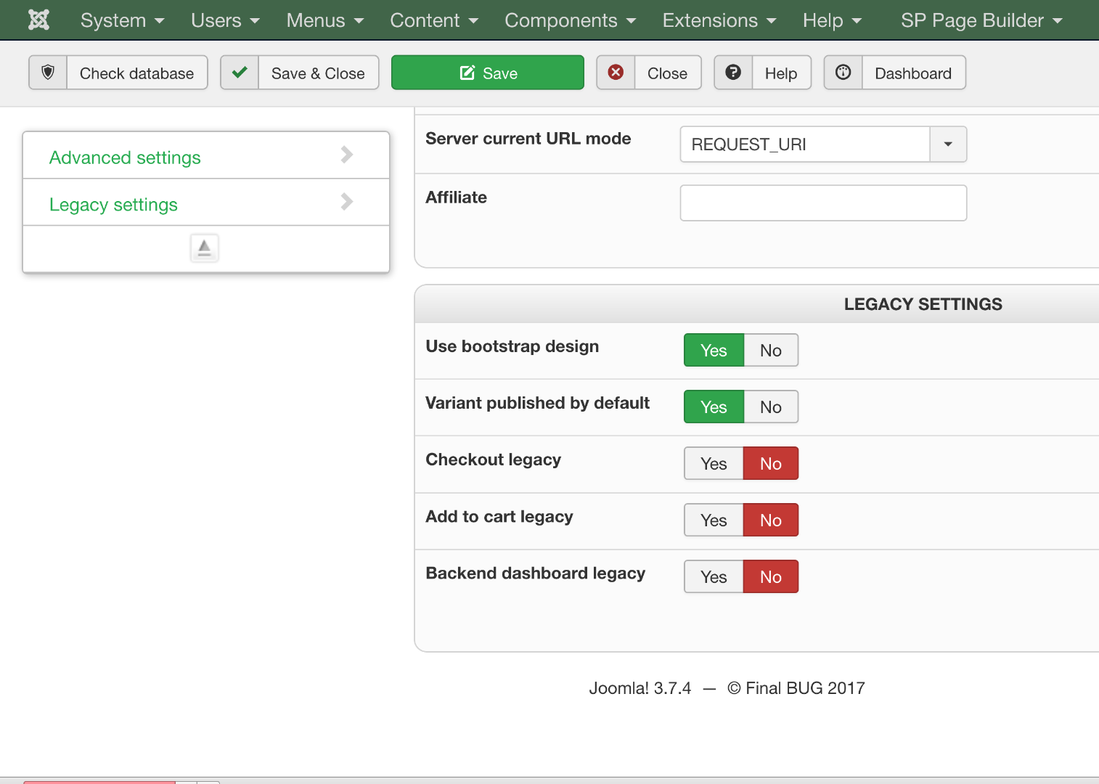Image resolution: width=1099 pixels, height=784 pixels.
Task: Open the Components menu
Action: click(x=571, y=20)
